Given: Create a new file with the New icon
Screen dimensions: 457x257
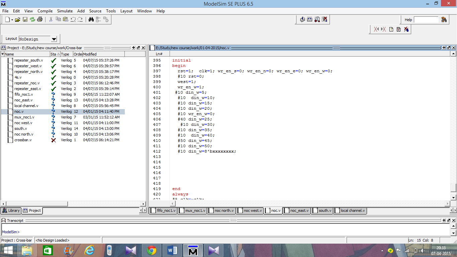Looking at the screenshot, I should pyautogui.click(x=7, y=20).
